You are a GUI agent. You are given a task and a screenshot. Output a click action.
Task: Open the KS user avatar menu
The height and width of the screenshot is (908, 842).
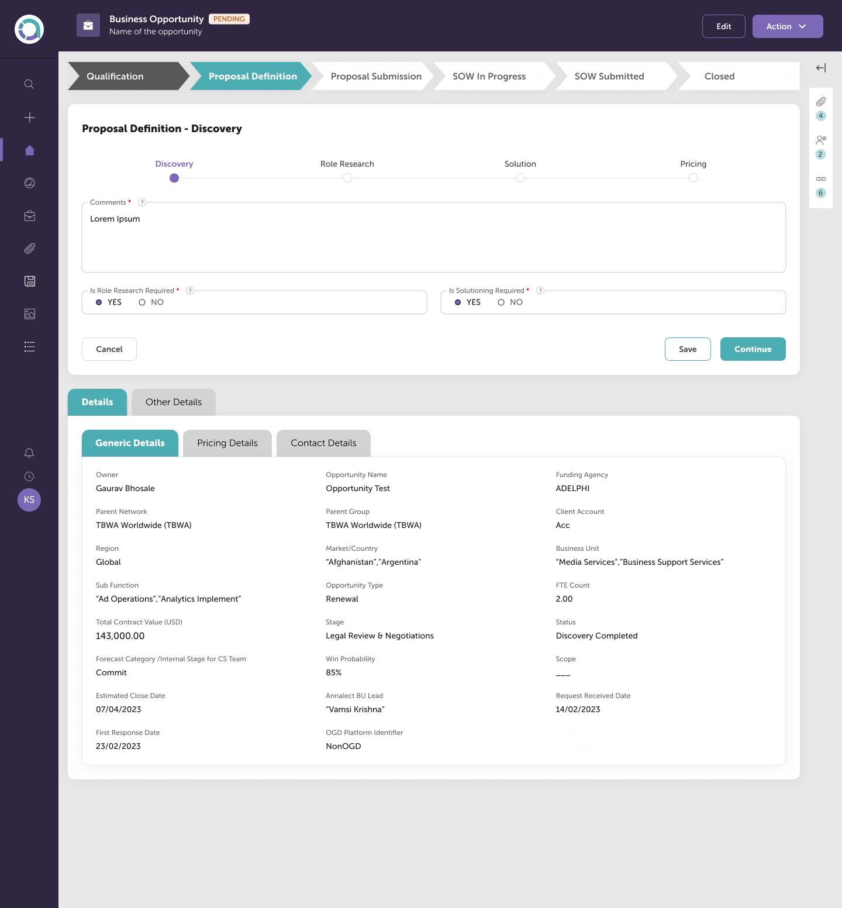pyautogui.click(x=29, y=500)
